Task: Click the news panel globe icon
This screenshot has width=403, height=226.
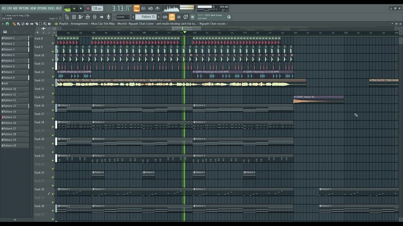Action: pyautogui.click(x=229, y=17)
